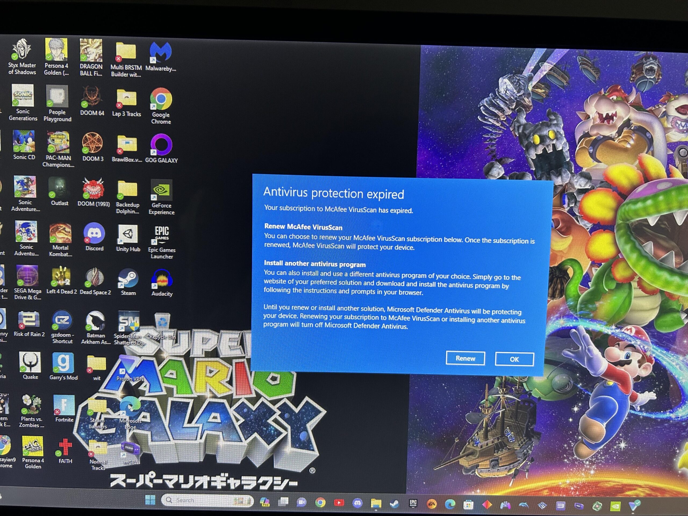Select the SEGA Mega Drive desktop icon
The image size is (688, 516).
(x=27, y=282)
